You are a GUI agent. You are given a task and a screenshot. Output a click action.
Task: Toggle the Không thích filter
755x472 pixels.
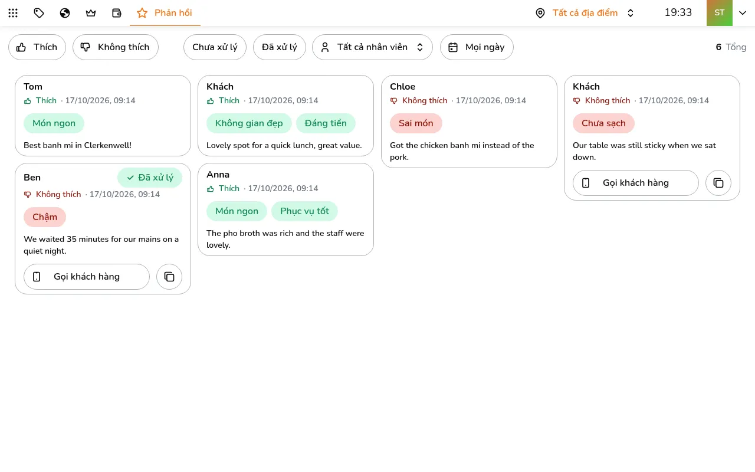click(116, 47)
